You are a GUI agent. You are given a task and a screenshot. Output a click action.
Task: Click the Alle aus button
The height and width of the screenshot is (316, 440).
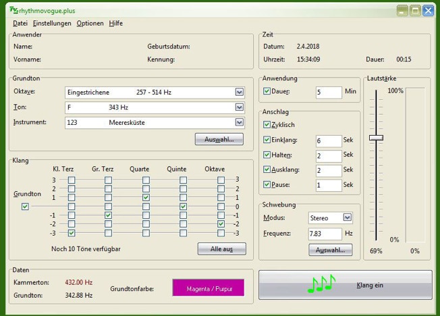point(221,249)
